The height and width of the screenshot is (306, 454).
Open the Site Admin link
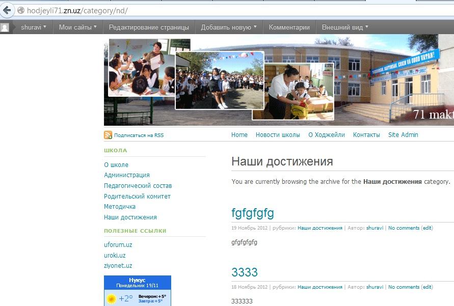click(x=403, y=135)
